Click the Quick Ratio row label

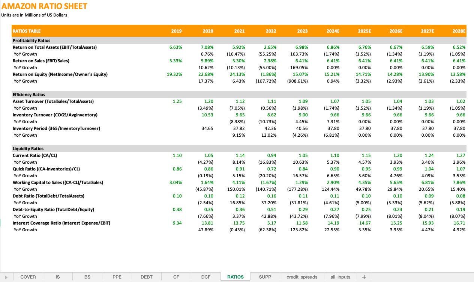(46, 169)
